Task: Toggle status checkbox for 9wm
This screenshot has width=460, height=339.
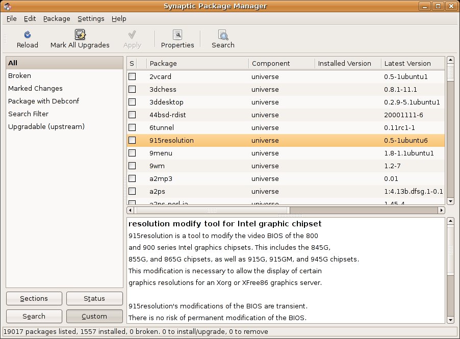Action: click(x=132, y=166)
